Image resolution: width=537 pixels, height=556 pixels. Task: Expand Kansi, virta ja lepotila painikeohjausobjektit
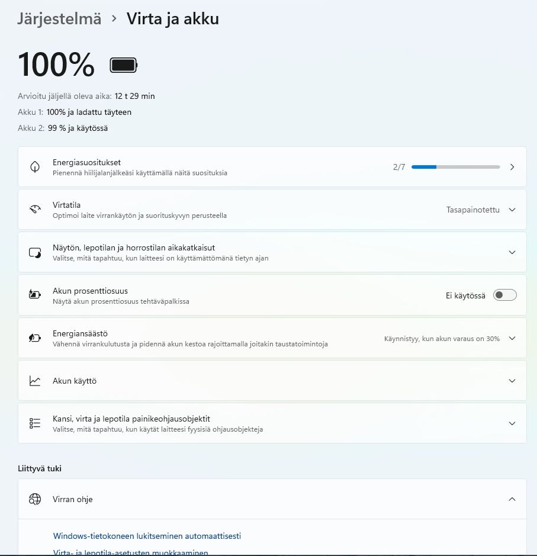point(512,423)
